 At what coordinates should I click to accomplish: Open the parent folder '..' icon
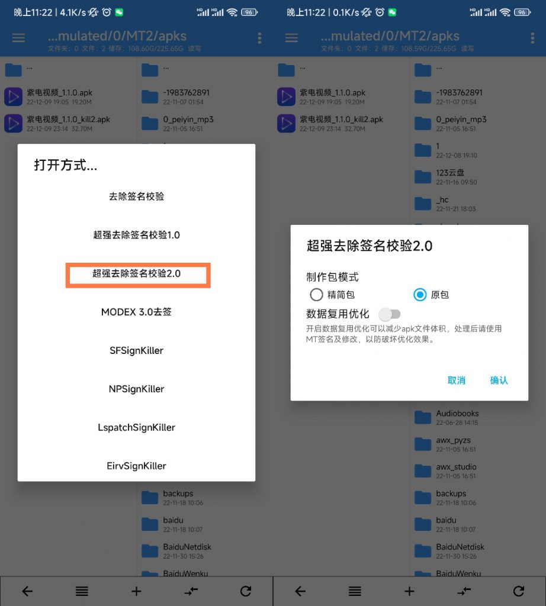[13, 69]
